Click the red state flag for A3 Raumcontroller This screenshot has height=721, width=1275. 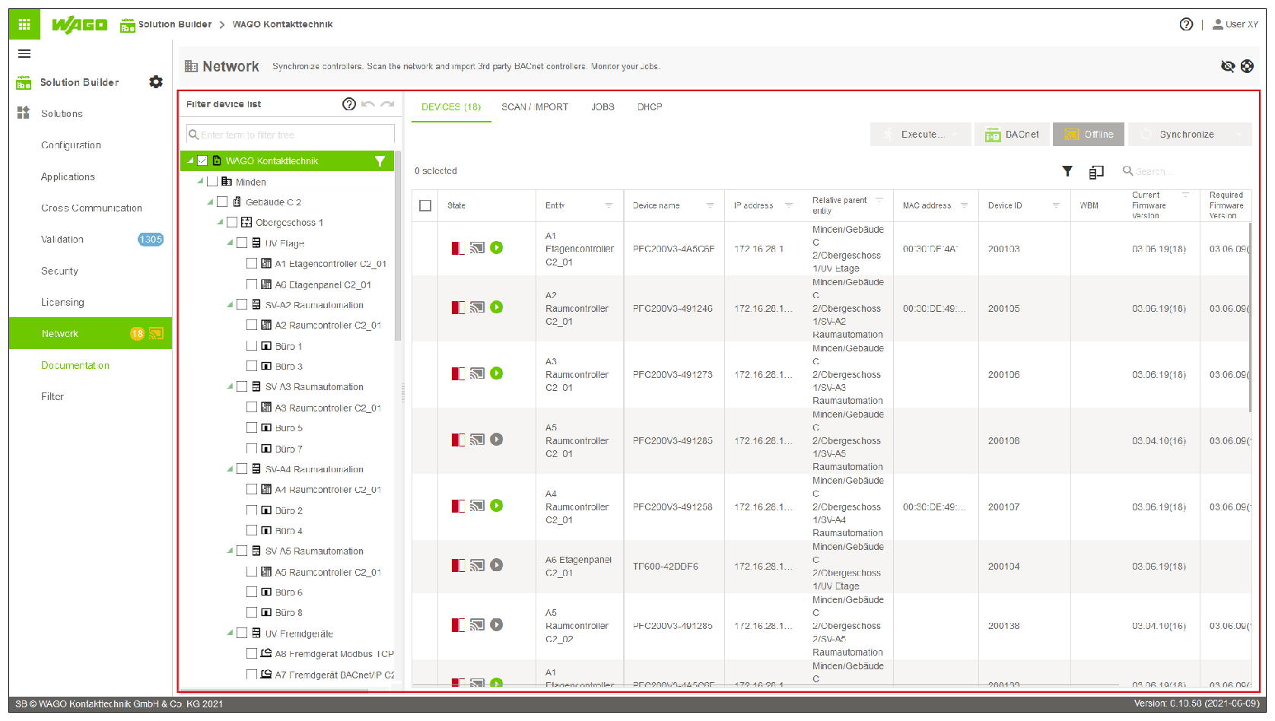click(x=458, y=373)
